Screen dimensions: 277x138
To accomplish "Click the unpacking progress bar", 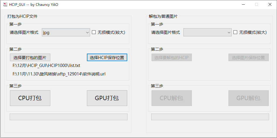I will (210, 117).
